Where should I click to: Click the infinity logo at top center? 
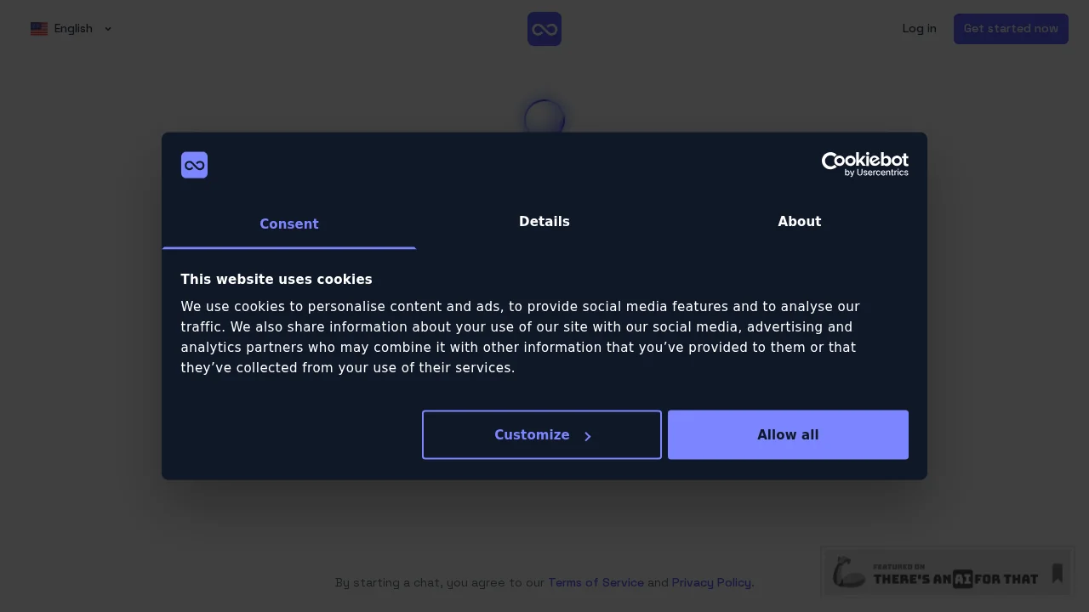point(544,28)
